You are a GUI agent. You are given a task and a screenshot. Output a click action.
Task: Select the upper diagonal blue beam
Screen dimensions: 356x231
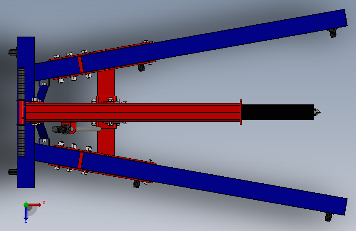191,44
